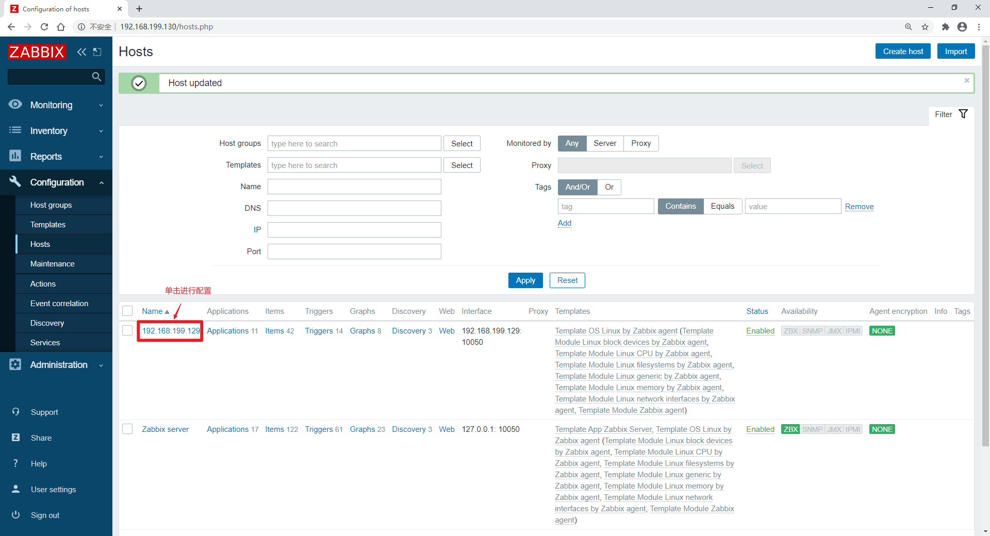Collapse the Configuration menu
990x536 pixels.
click(56, 182)
